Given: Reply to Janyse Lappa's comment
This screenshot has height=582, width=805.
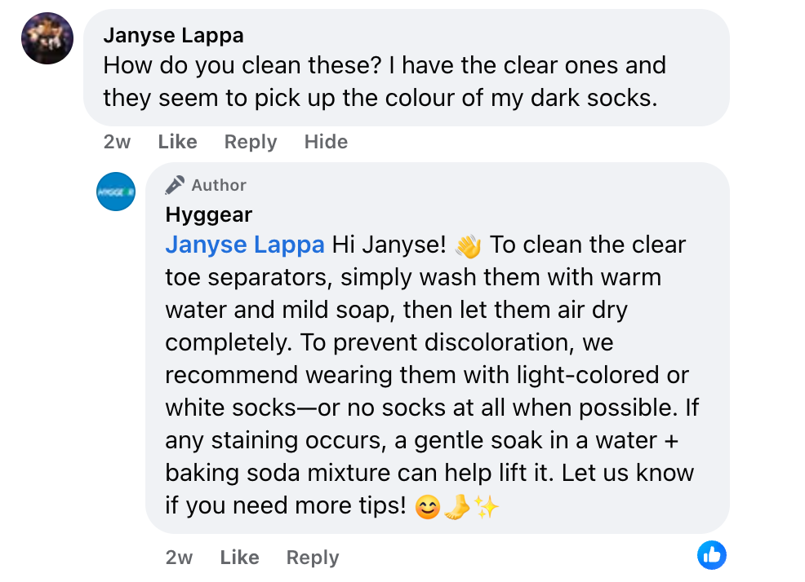Looking at the screenshot, I should click(x=251, y=142).
